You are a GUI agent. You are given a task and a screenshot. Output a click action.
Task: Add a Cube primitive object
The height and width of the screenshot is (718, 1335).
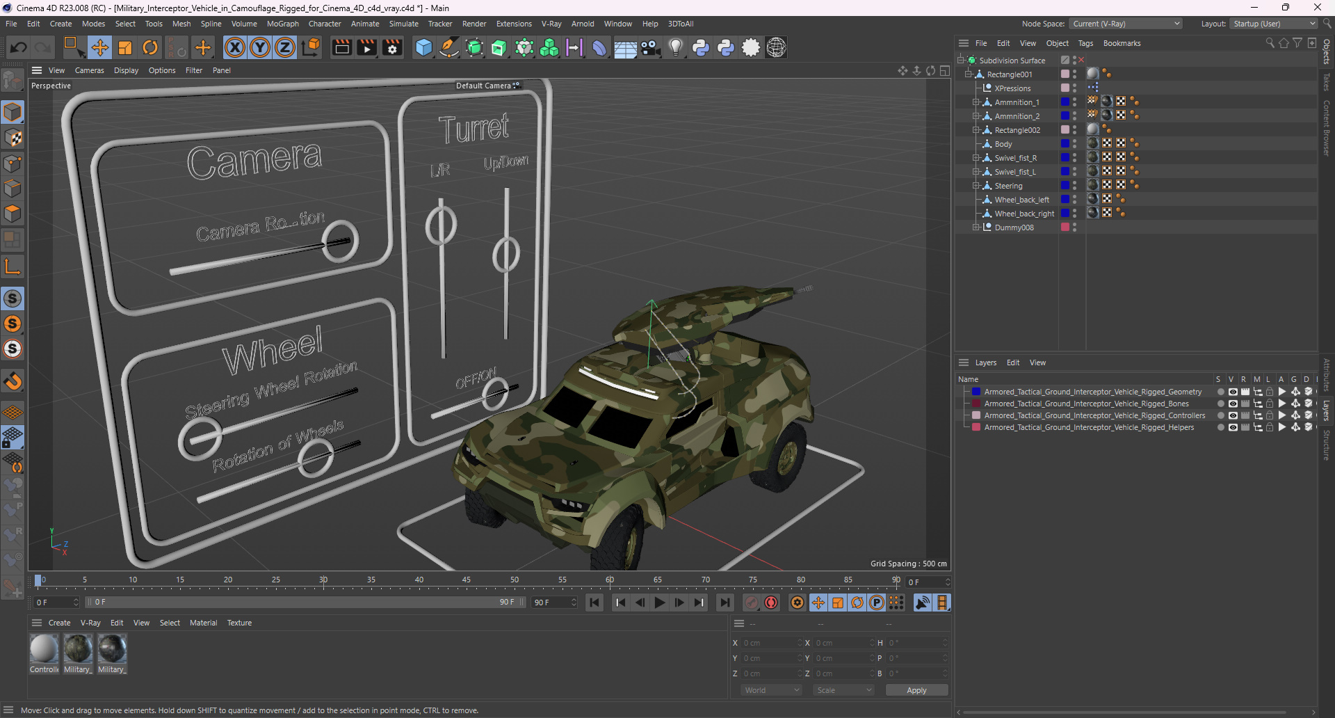pos(423,47)
